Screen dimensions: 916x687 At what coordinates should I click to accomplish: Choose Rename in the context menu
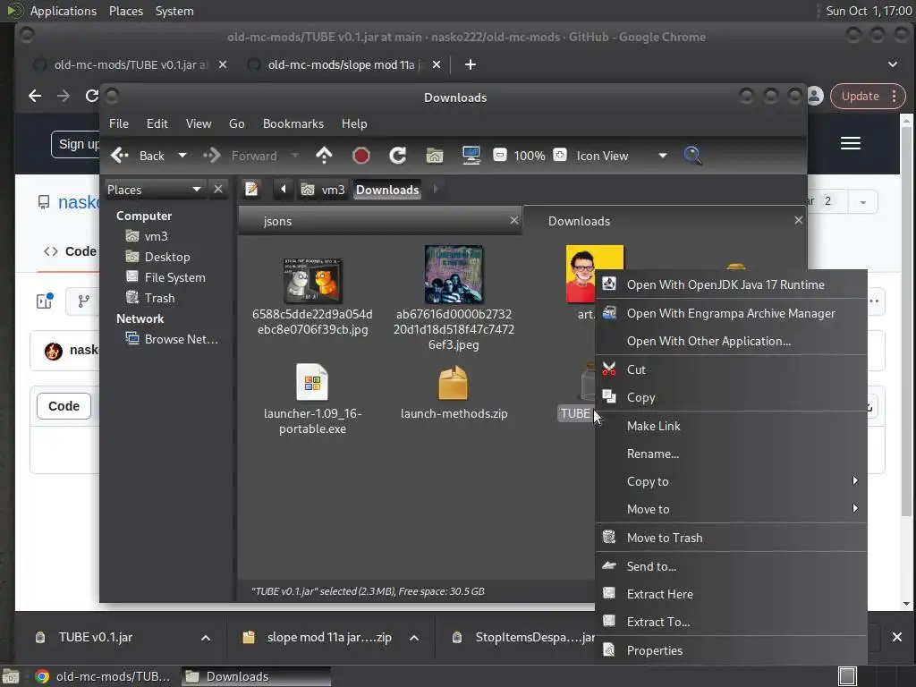tap(731, 454)
